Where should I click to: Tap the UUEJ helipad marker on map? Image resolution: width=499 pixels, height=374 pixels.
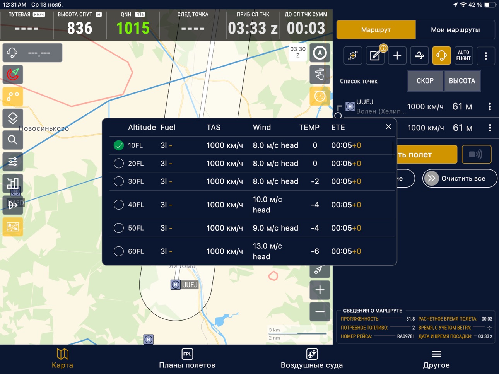[x=176, y=285]
